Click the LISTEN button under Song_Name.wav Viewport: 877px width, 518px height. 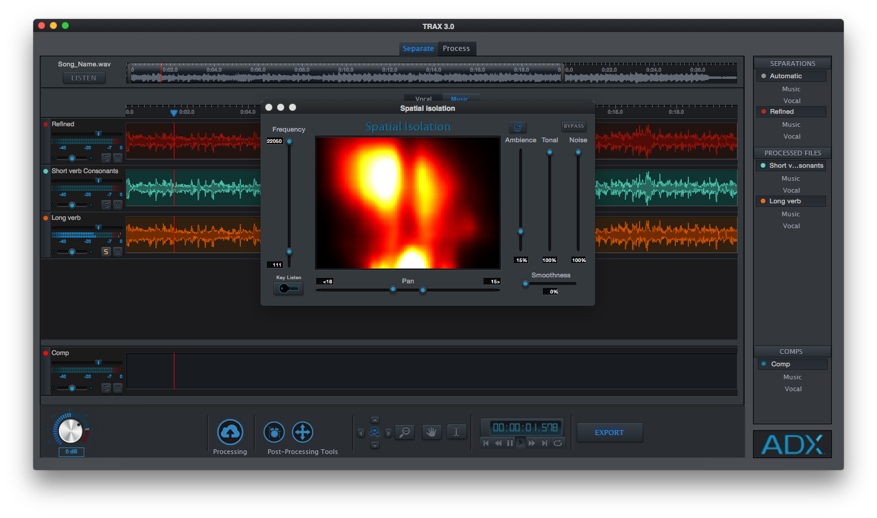pyautogui.click(x=84, y=78)
